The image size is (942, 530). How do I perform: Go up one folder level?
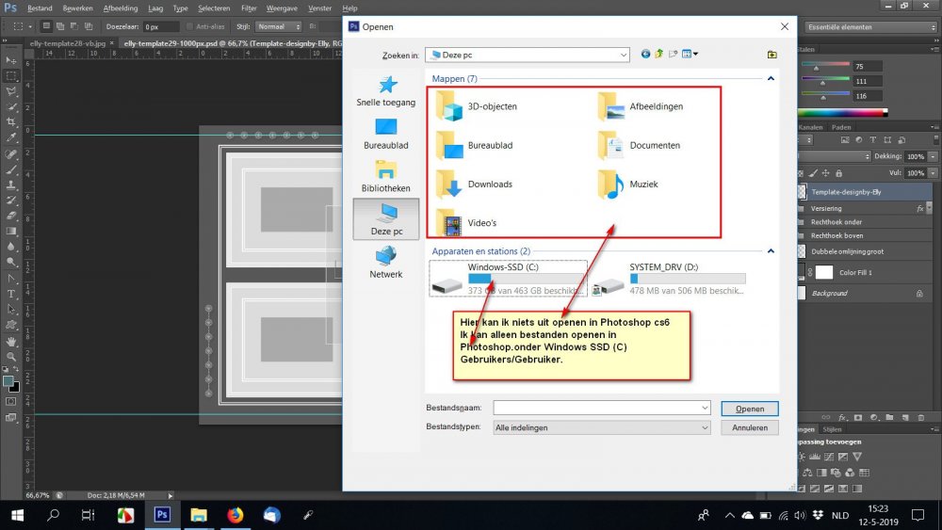[659, 55]
